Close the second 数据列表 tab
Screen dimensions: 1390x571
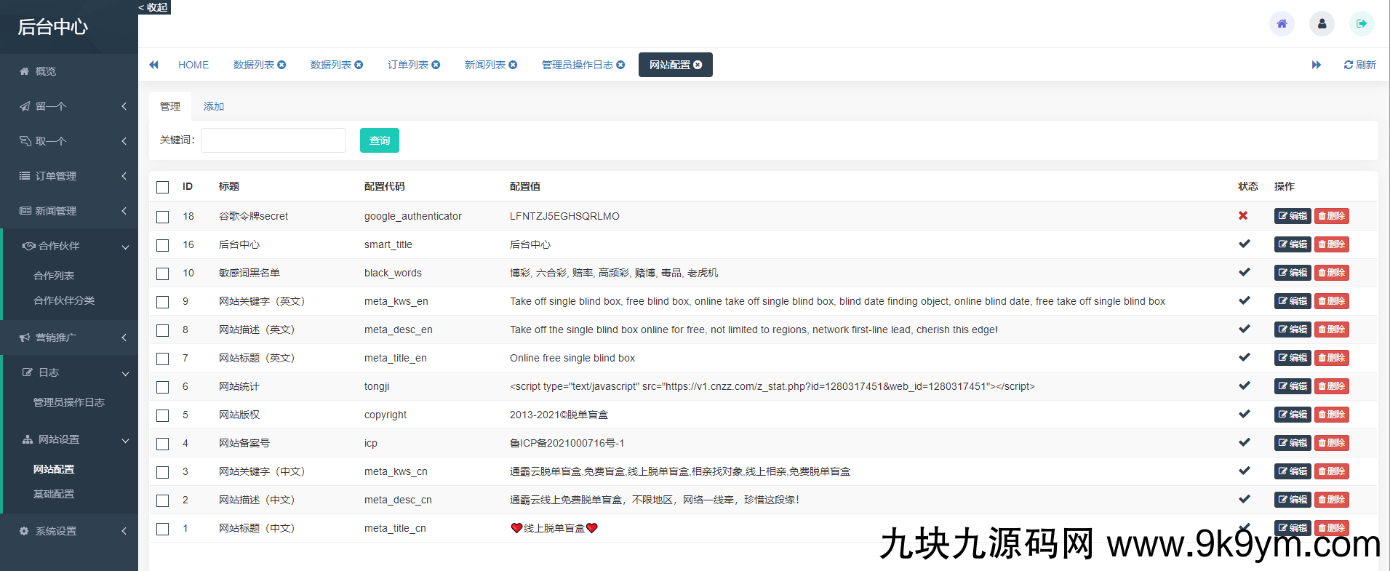click(x=359, y=65)
